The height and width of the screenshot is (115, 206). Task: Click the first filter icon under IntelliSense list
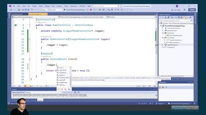pos(58,89)
